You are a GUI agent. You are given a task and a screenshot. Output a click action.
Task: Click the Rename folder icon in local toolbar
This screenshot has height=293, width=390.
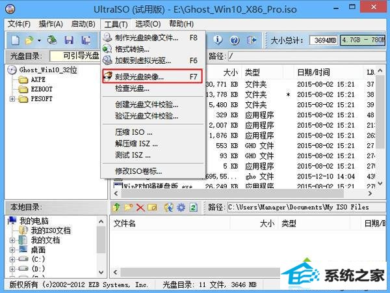(153, 207)
